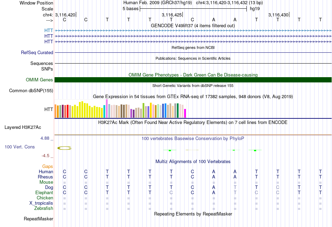Open the OMIM Genes track label
The width and height of the screenshot is (332, 227).
point(39,80)
